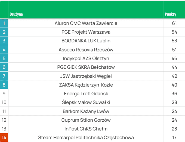Click the position 1 rank badge
Screen dimensions: 185x142
[x=4, y=23]
